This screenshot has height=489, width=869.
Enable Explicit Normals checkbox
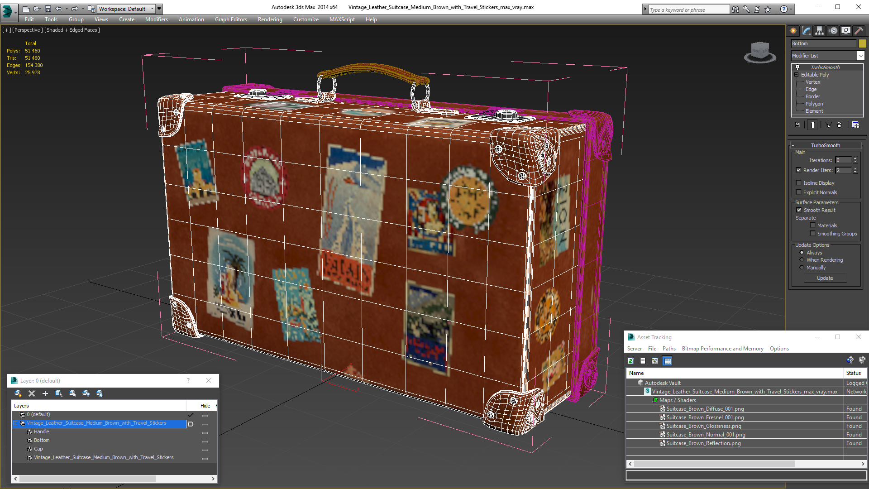pos(798,192)
